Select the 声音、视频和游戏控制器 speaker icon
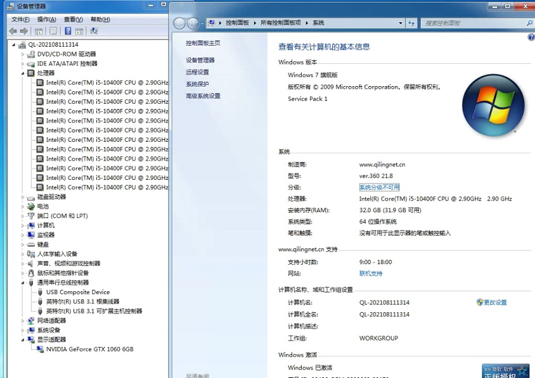The image size is (535, 378). point(31,263)
